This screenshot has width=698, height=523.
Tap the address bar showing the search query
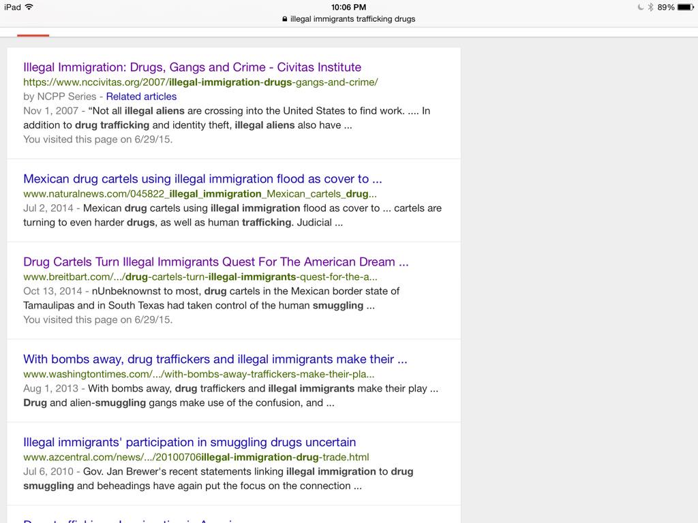348,19
